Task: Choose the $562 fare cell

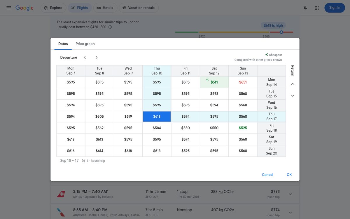Action: click(x=99, y=128)
